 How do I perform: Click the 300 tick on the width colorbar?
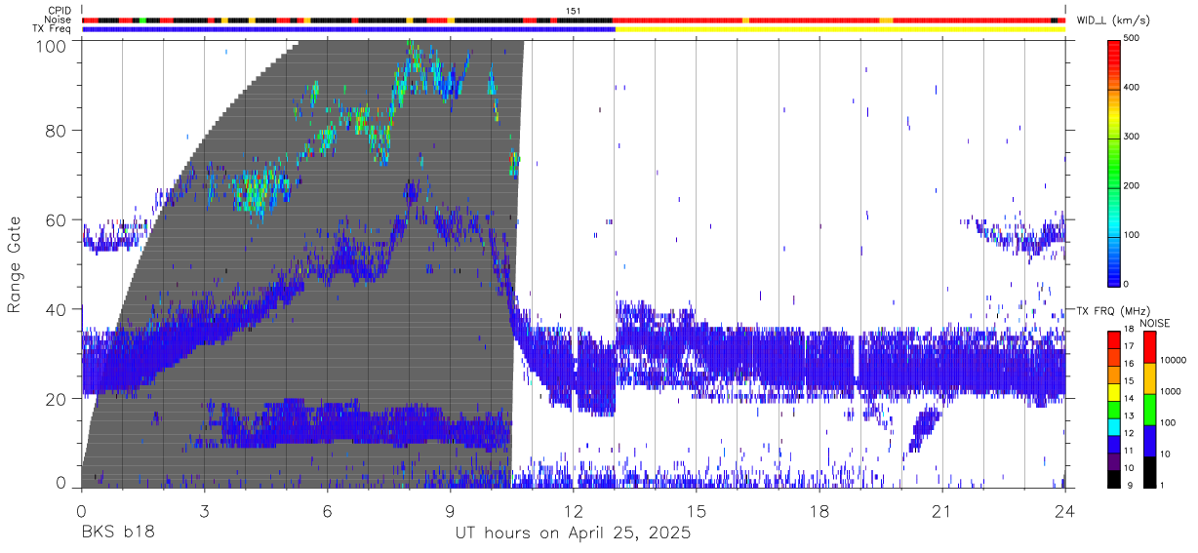point(1132,137)
